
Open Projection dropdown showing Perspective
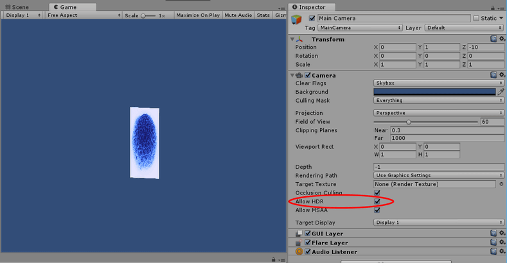pyautogui.click(x=439, y=113)
